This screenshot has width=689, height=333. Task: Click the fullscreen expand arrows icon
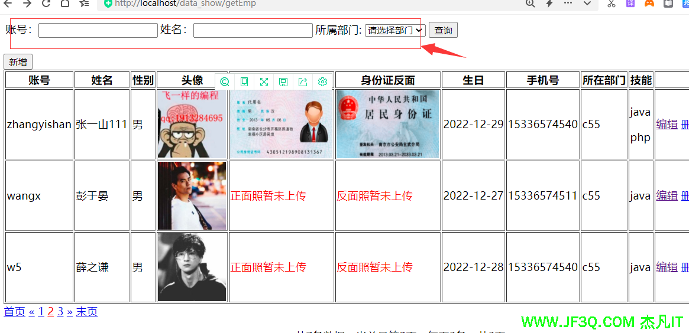tap(264, 81)
